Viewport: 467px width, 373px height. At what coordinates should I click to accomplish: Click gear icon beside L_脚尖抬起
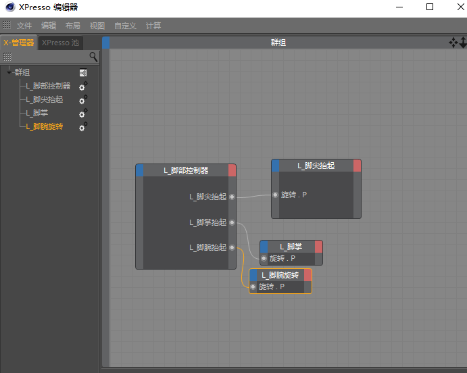83,100
